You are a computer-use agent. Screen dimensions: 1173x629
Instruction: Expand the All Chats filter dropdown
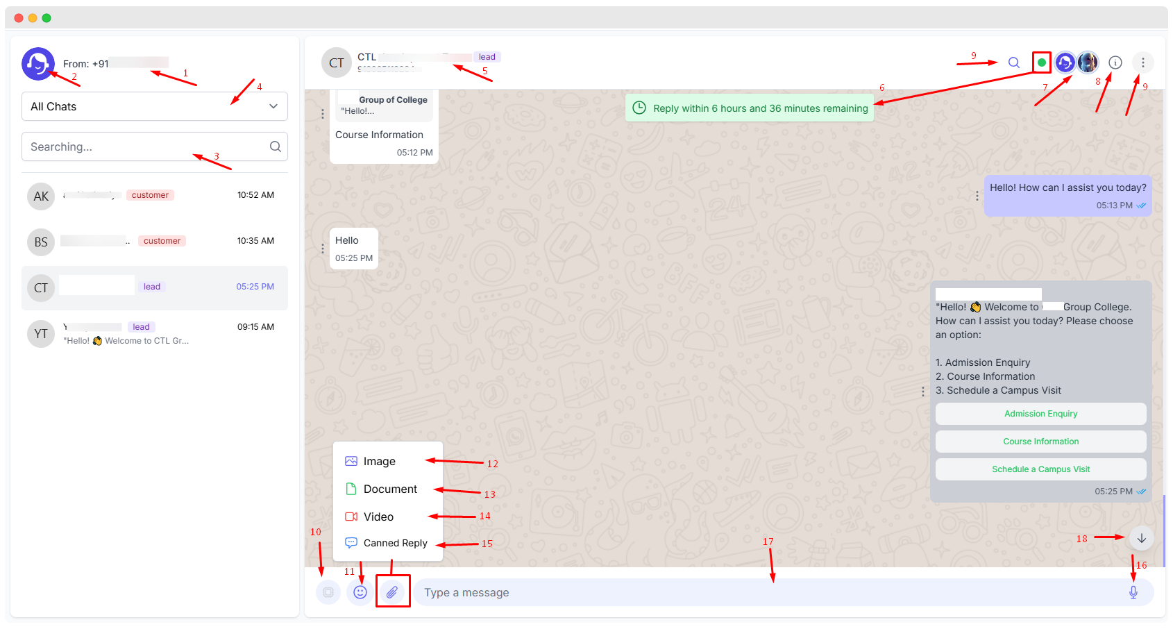click(154, 106)
